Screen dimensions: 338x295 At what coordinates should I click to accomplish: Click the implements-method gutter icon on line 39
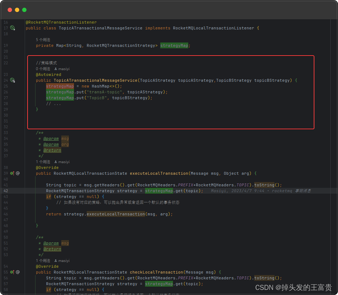pyautogui.click(x=12, y=173)
